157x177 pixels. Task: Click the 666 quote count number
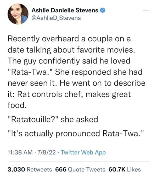(x=61, y=169)
